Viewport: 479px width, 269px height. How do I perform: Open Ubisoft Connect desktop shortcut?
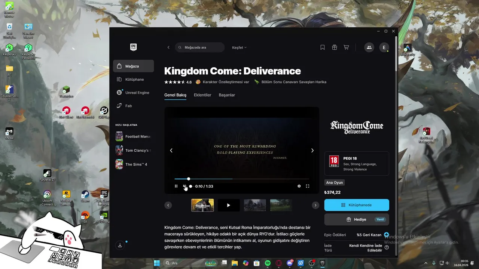47,198
